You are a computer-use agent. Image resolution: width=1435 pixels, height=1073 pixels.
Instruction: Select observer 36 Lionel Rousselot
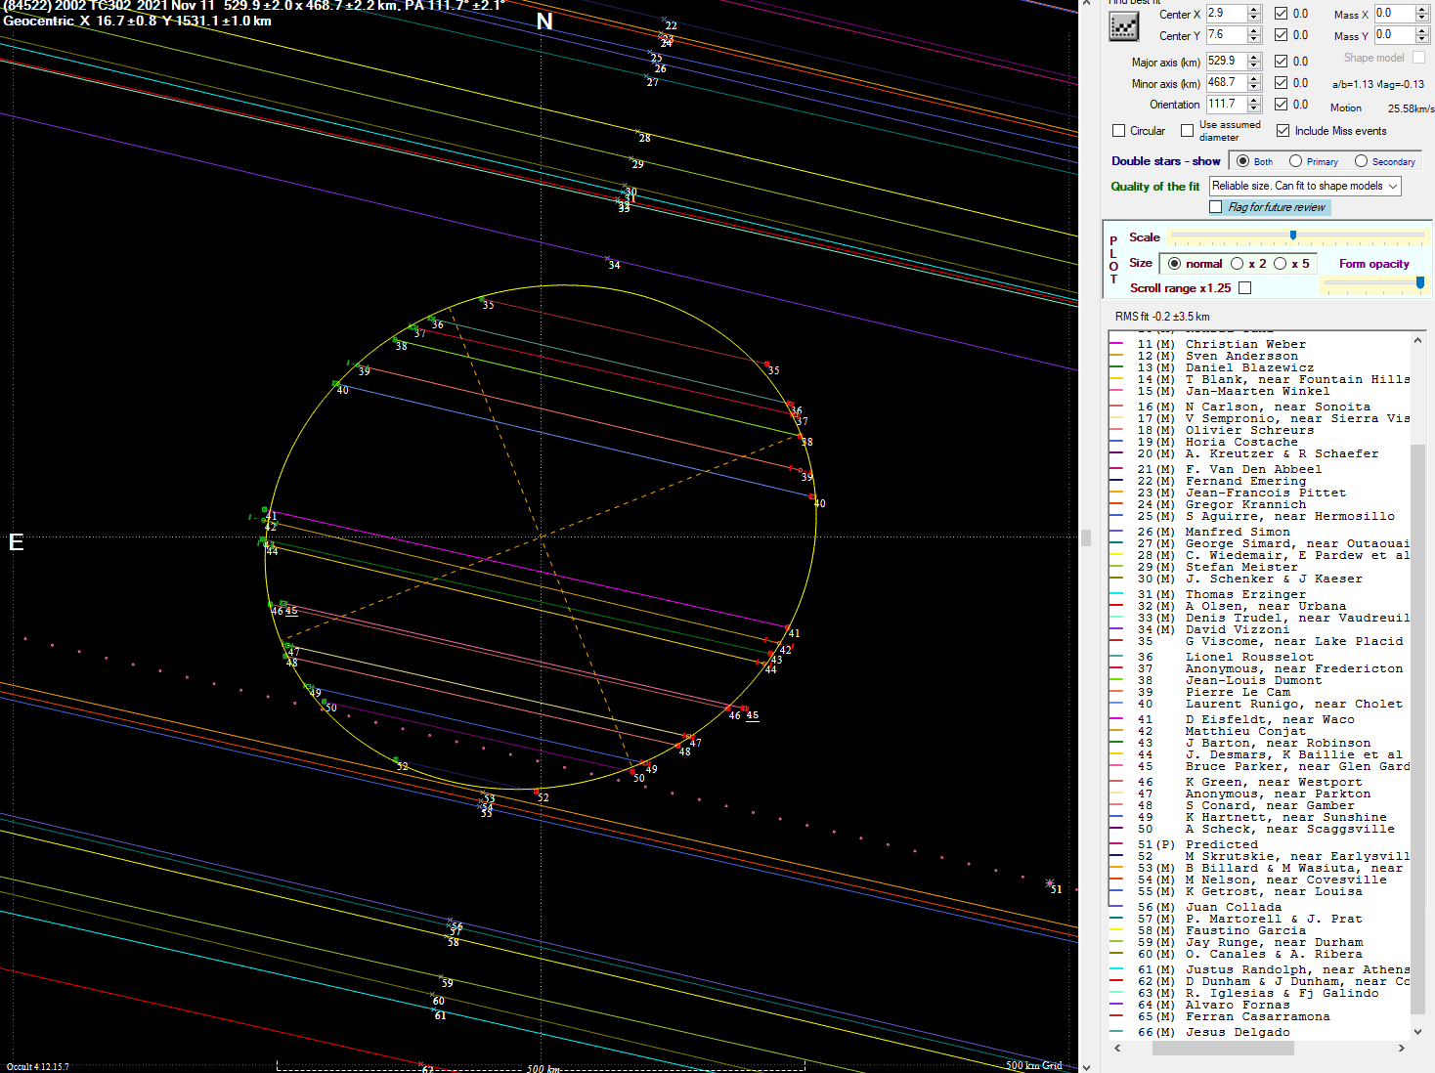click(x=1259, y=657)
